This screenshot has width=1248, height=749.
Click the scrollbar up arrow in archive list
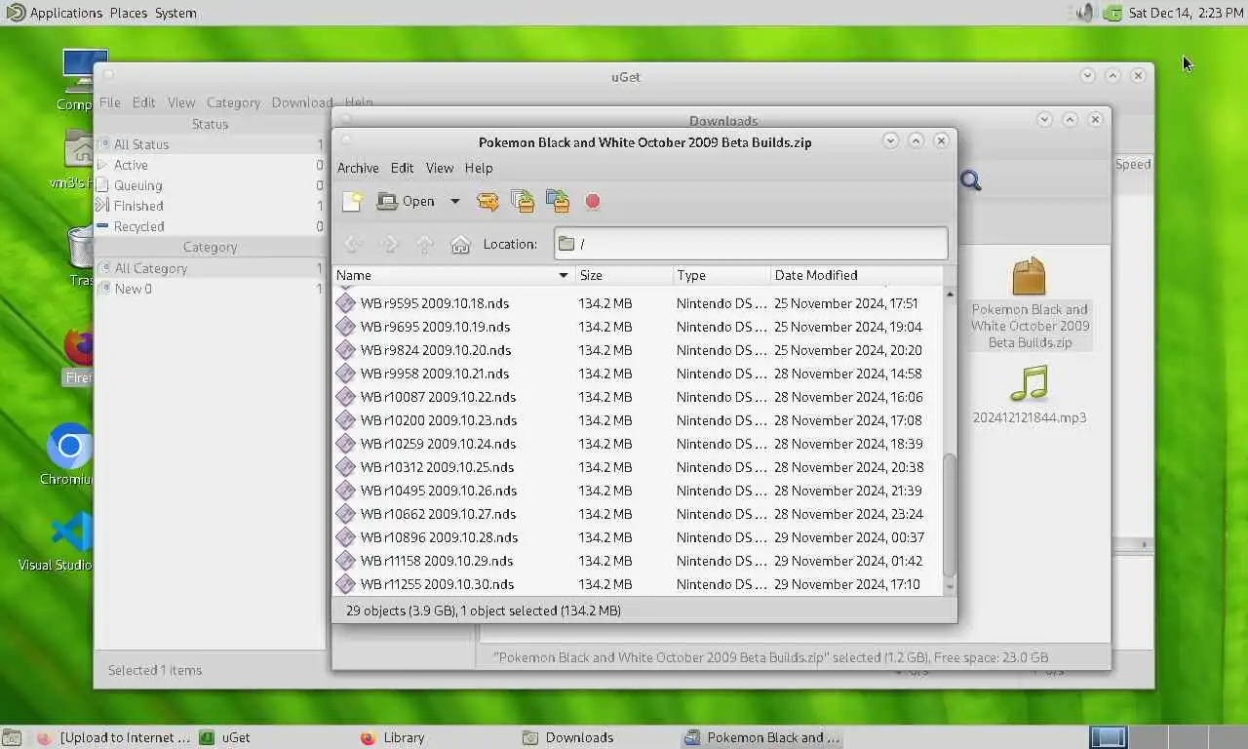(950, 294)
